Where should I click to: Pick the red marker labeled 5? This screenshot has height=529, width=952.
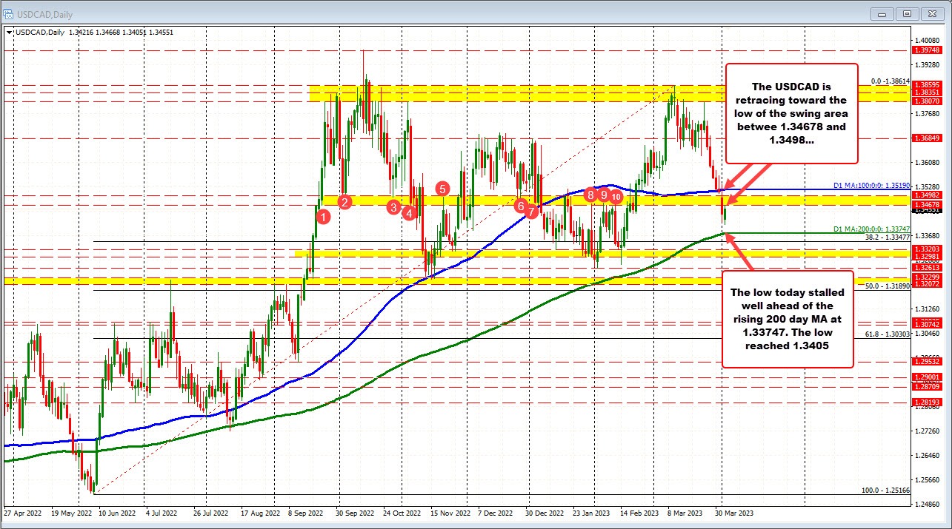point(442,189)
